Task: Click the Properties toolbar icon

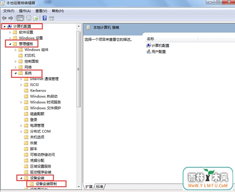Action: (29, 18)
